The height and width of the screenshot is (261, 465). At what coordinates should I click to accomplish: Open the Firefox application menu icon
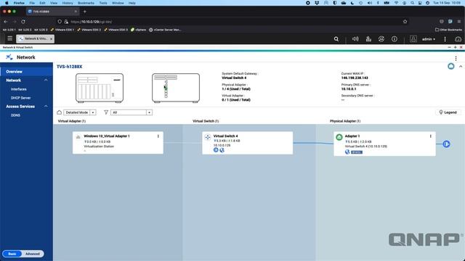tap(459, 22)
